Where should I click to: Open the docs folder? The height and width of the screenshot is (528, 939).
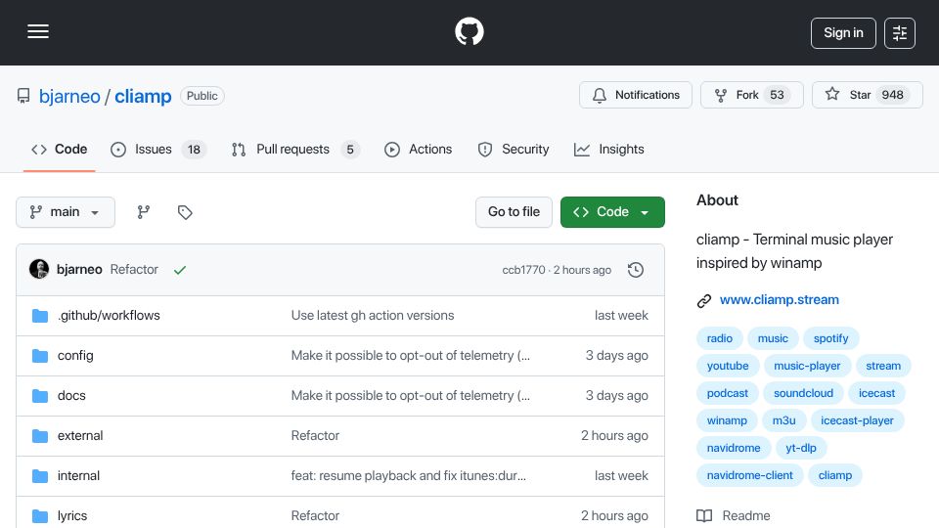[x=71, y=396]
